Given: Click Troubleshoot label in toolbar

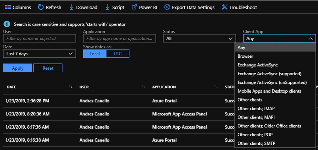Looking at the screenshot, I should [x=243, y=7].
